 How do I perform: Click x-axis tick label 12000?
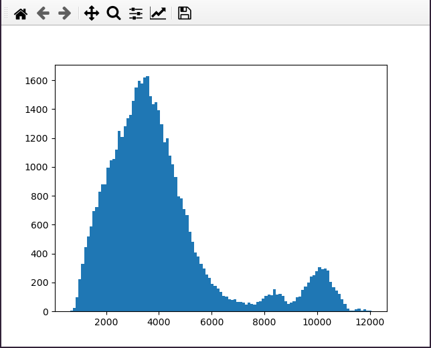pyautogui.click(x=369, y=322)
